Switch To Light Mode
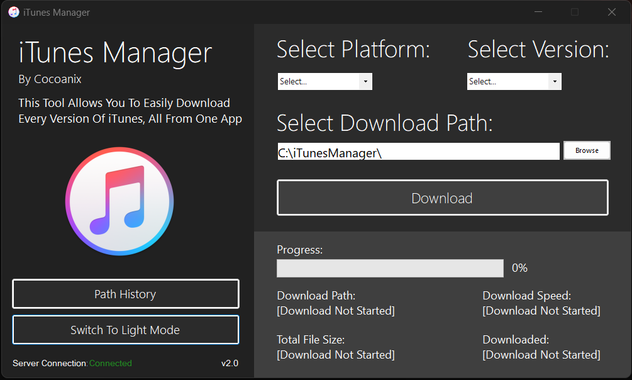The height and width of the screenshot is (380, 632). coord(125,329)
